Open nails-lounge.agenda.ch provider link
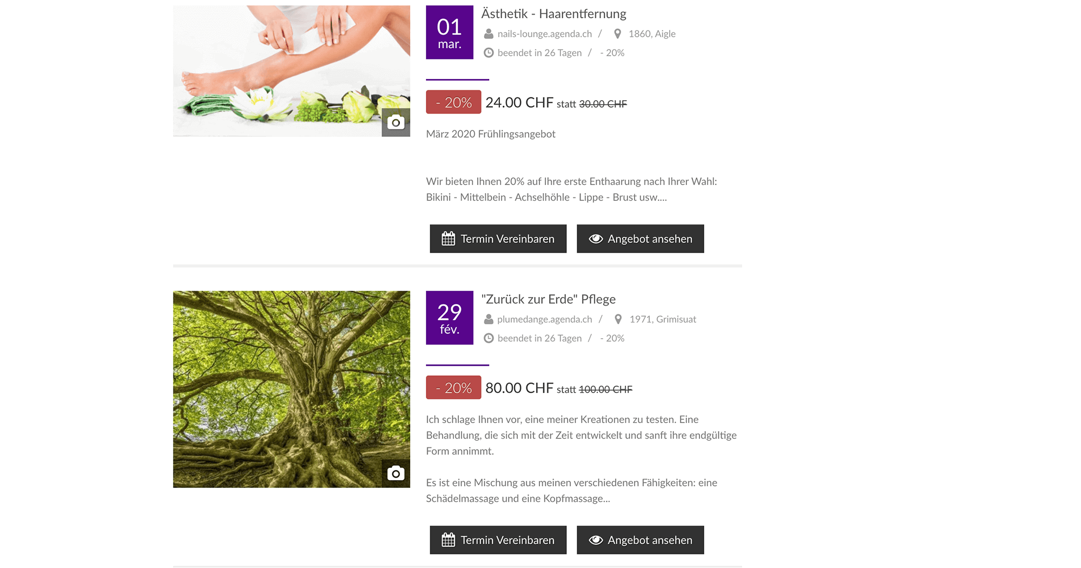 pos(544,34)
